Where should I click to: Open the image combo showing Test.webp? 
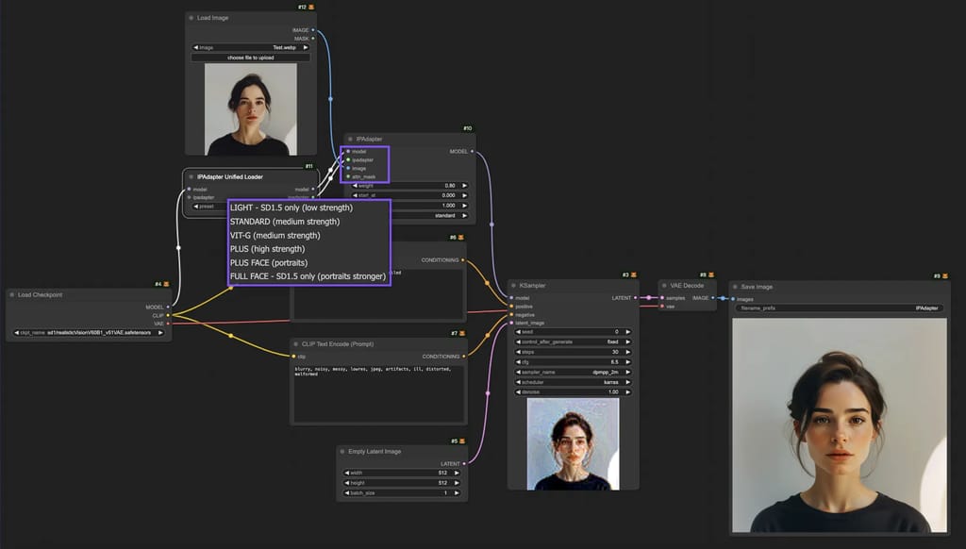click(x=250, y=47)
